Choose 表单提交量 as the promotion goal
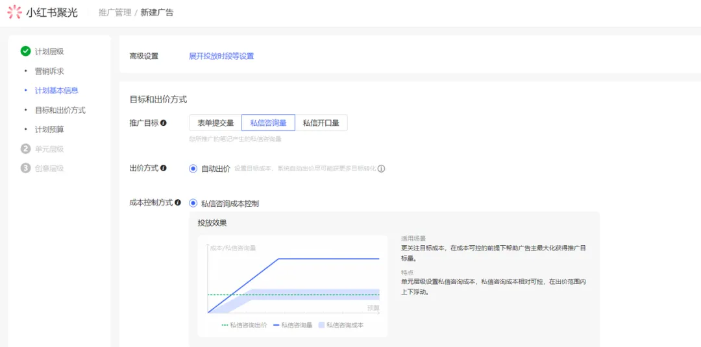 [215, 123]
